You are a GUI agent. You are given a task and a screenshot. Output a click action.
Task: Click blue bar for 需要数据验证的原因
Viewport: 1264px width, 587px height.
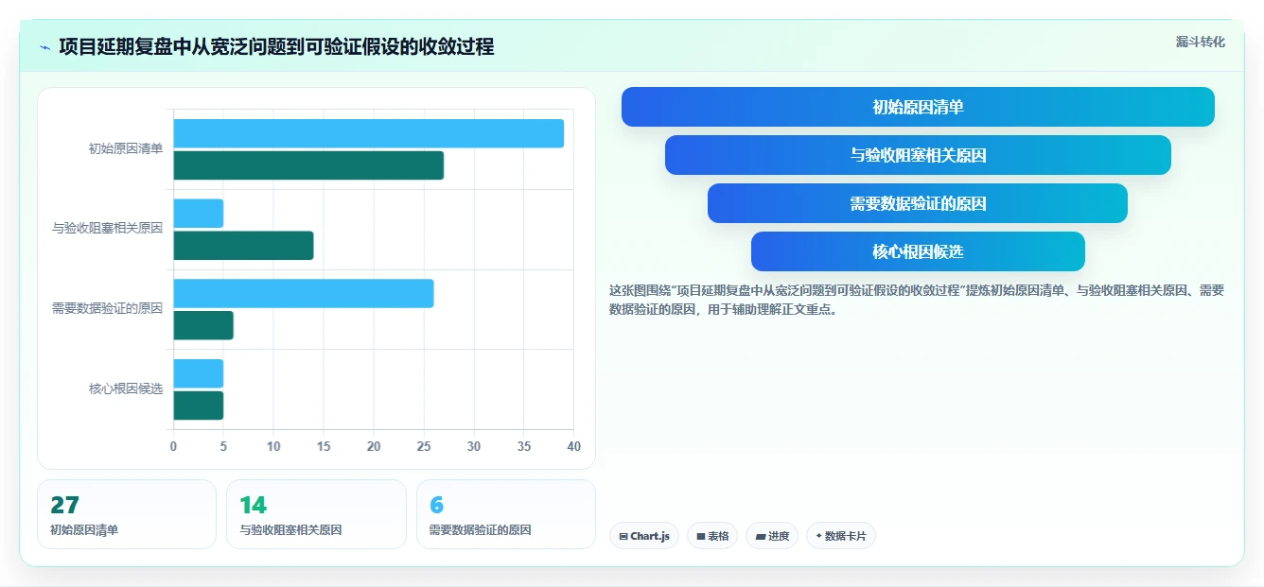pyautogui.click(x=303, y=293)
